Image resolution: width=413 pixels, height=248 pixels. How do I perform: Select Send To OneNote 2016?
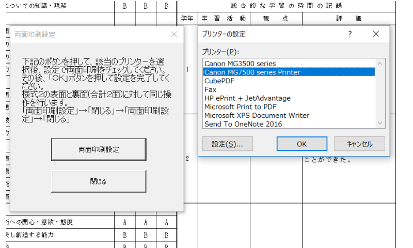click(243, 124)
